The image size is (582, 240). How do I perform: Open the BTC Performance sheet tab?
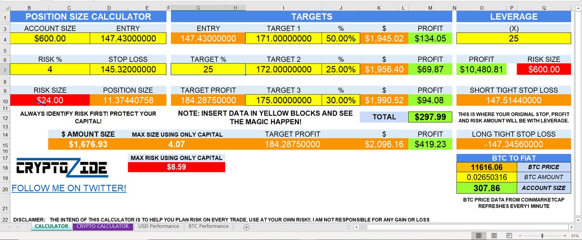coord(208,226)
